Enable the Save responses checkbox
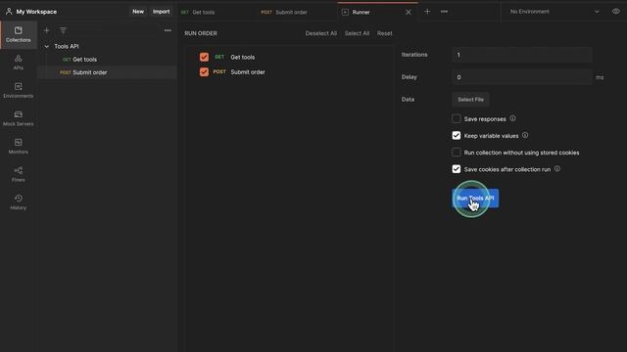This screenshot has width=627, height=352. [x=457, y=119]
